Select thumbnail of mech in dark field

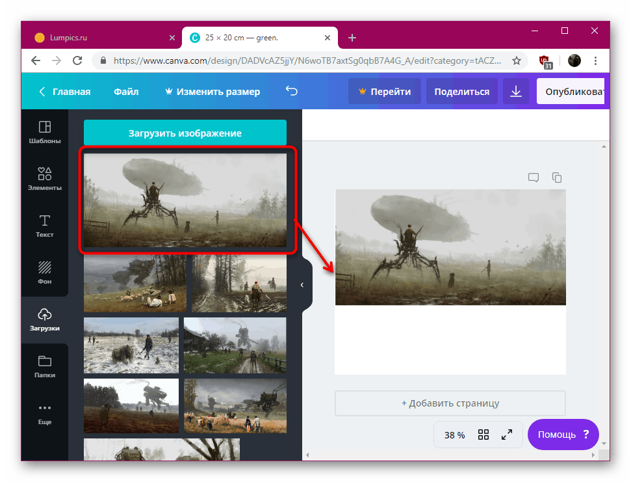coord(131,406)
